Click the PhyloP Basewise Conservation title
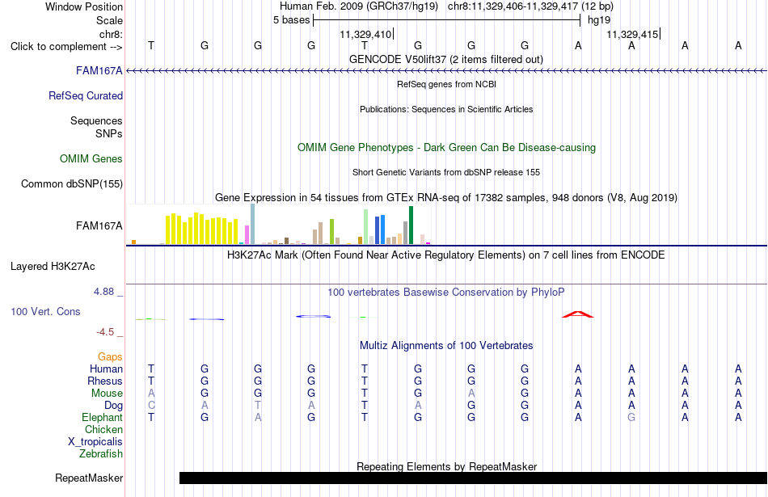 pos(445,293)
